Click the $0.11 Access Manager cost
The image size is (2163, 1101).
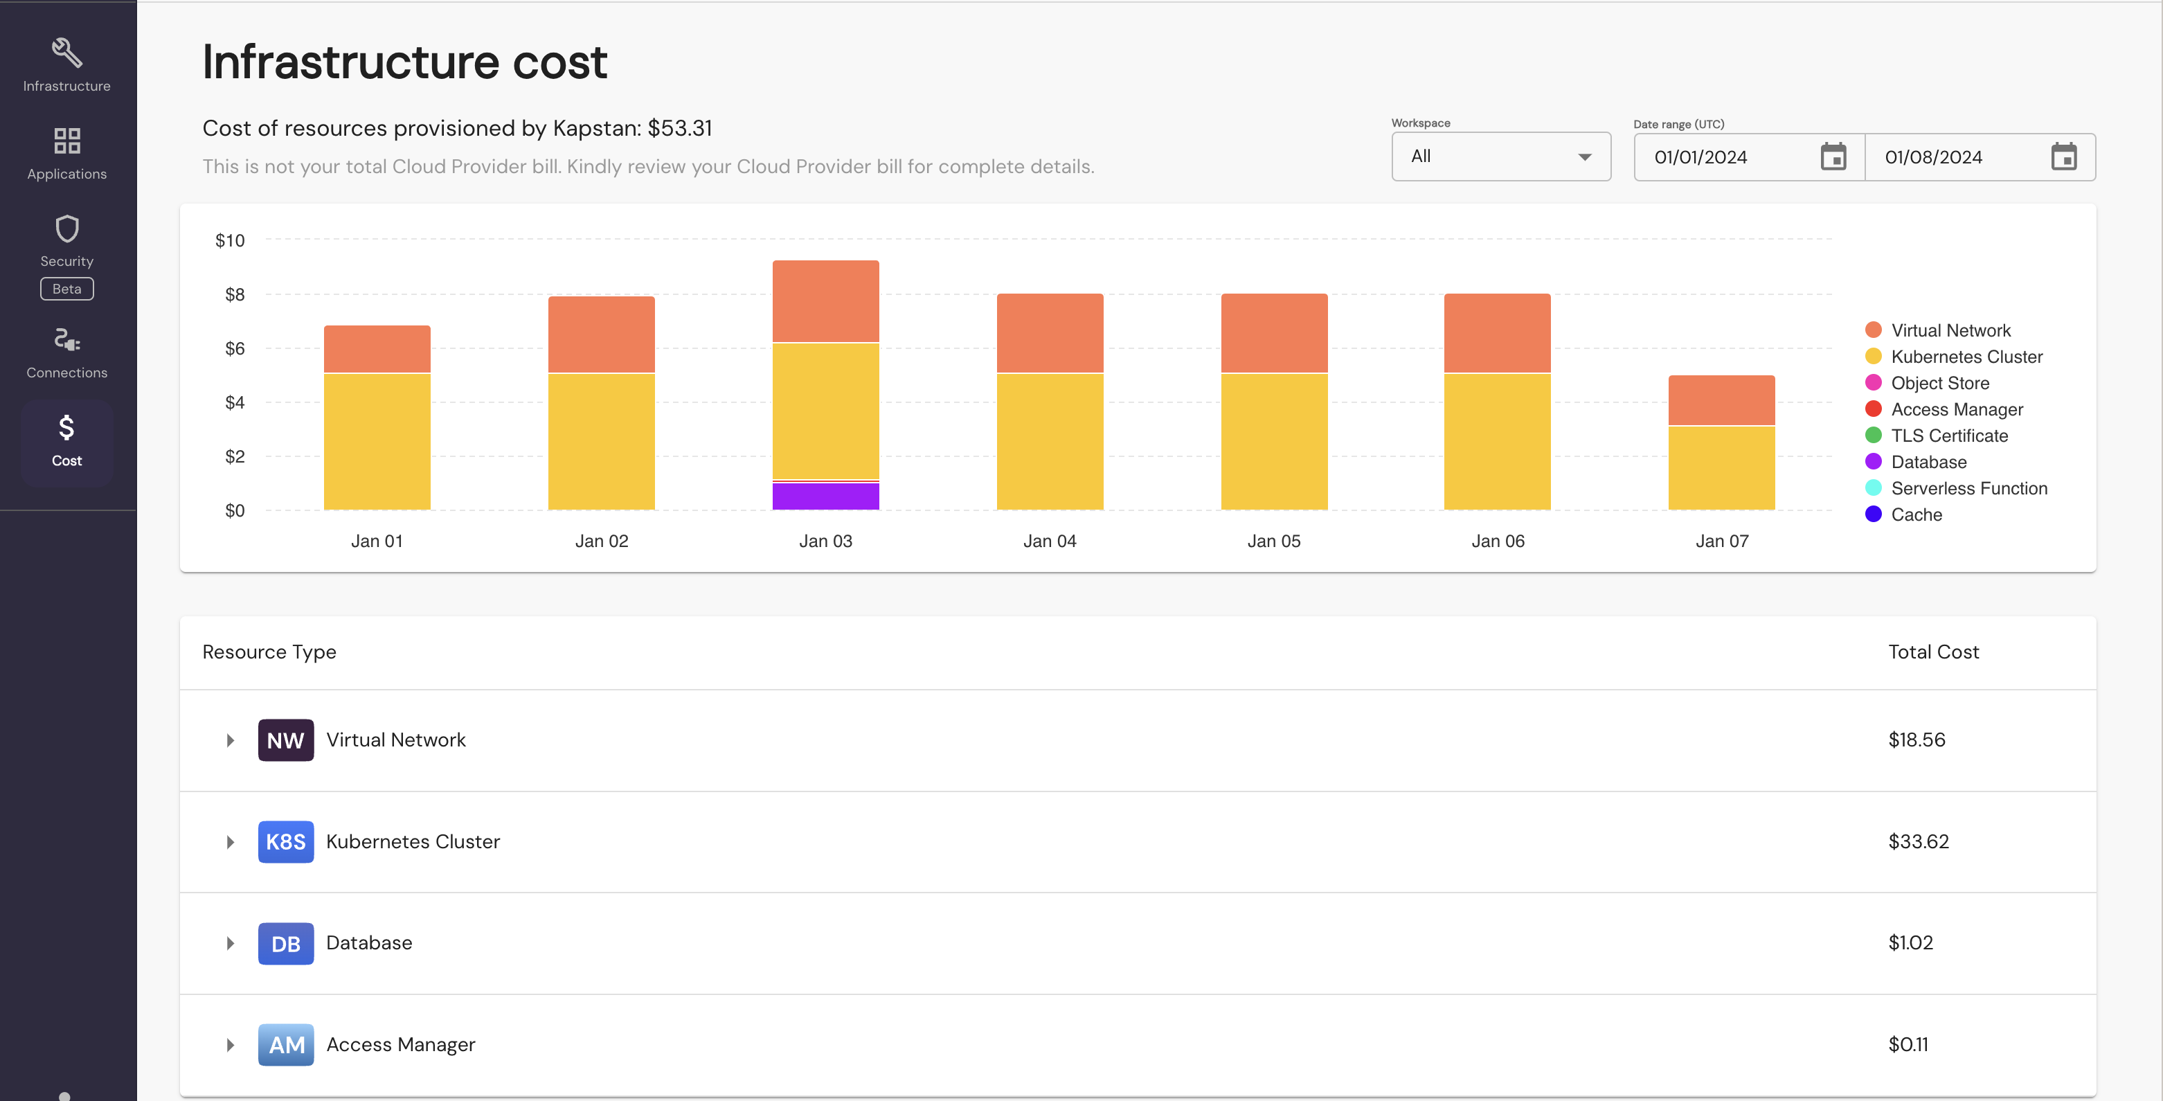click(x=1908, y=1045)
